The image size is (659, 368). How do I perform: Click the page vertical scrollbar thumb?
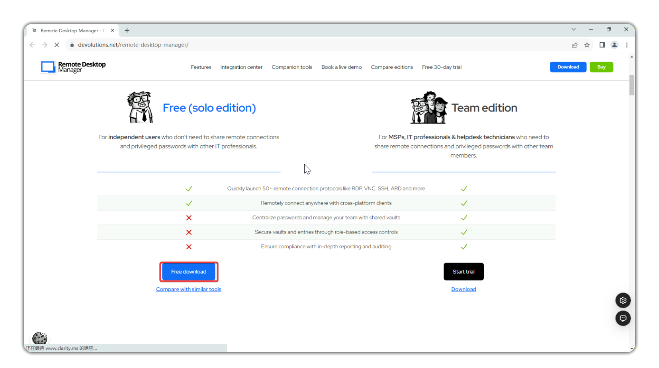click(x=632, y=85)
